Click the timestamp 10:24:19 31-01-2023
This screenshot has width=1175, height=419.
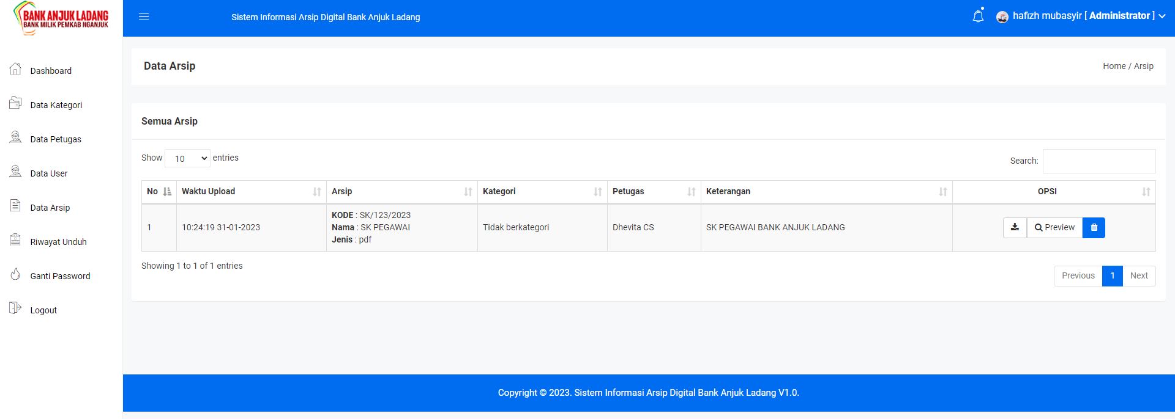pyautogui.click(x=221, y=227)
